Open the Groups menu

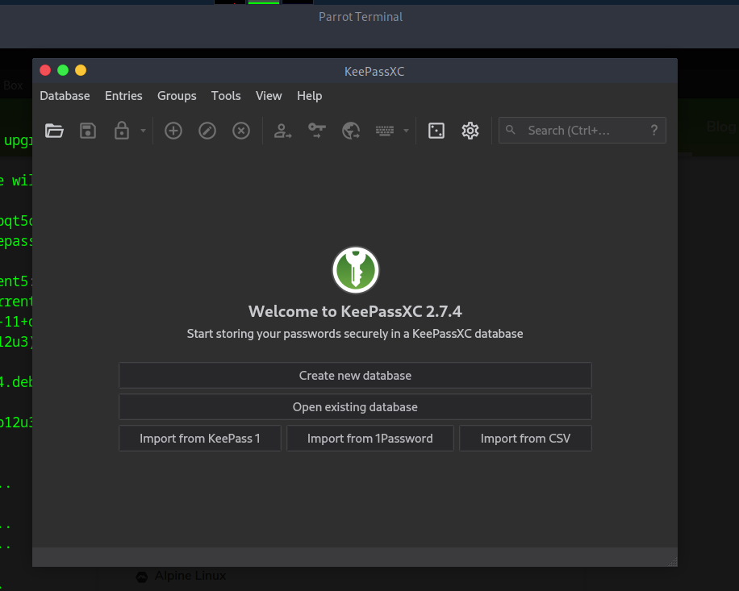pyautogui.click(x=177, y=96)
